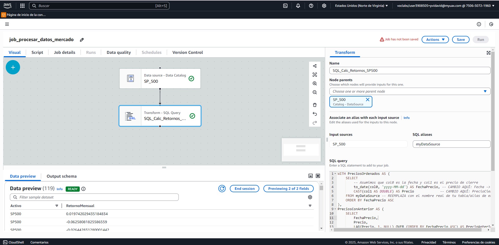Open CloudShell in the footer
Image resolution: width=499 pixels, height=245 pixels.
point(14,242)
